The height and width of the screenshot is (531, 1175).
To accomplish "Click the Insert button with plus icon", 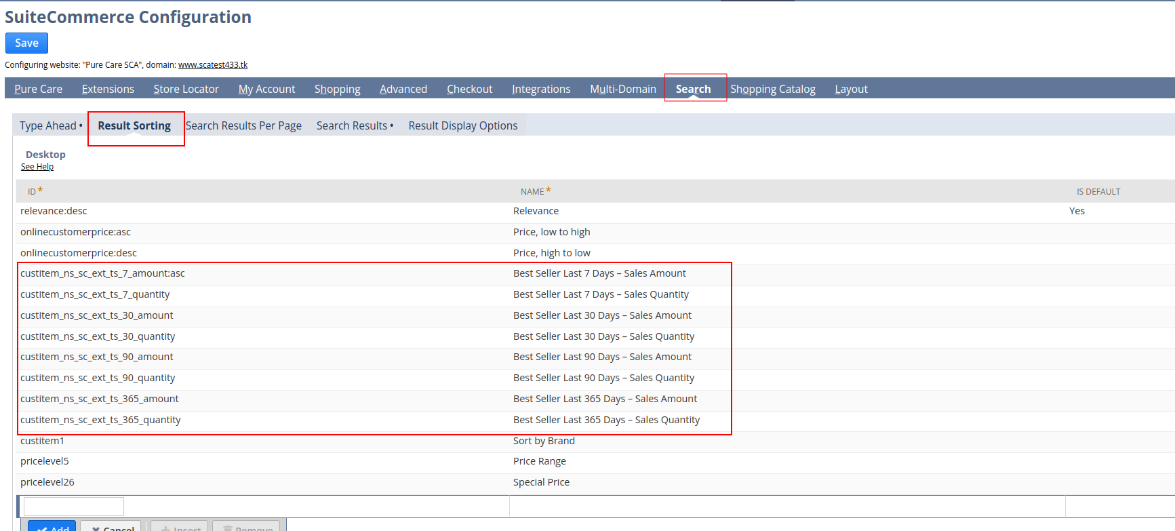I will [180, 527].
